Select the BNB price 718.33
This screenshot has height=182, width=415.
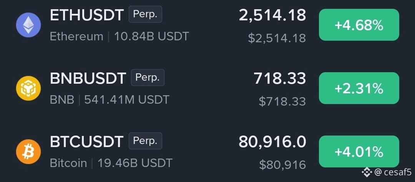click(x=280, y=78)
